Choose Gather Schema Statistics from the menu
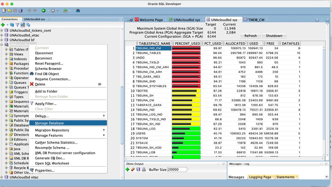 pyautogui.click(x=68, y=142)
